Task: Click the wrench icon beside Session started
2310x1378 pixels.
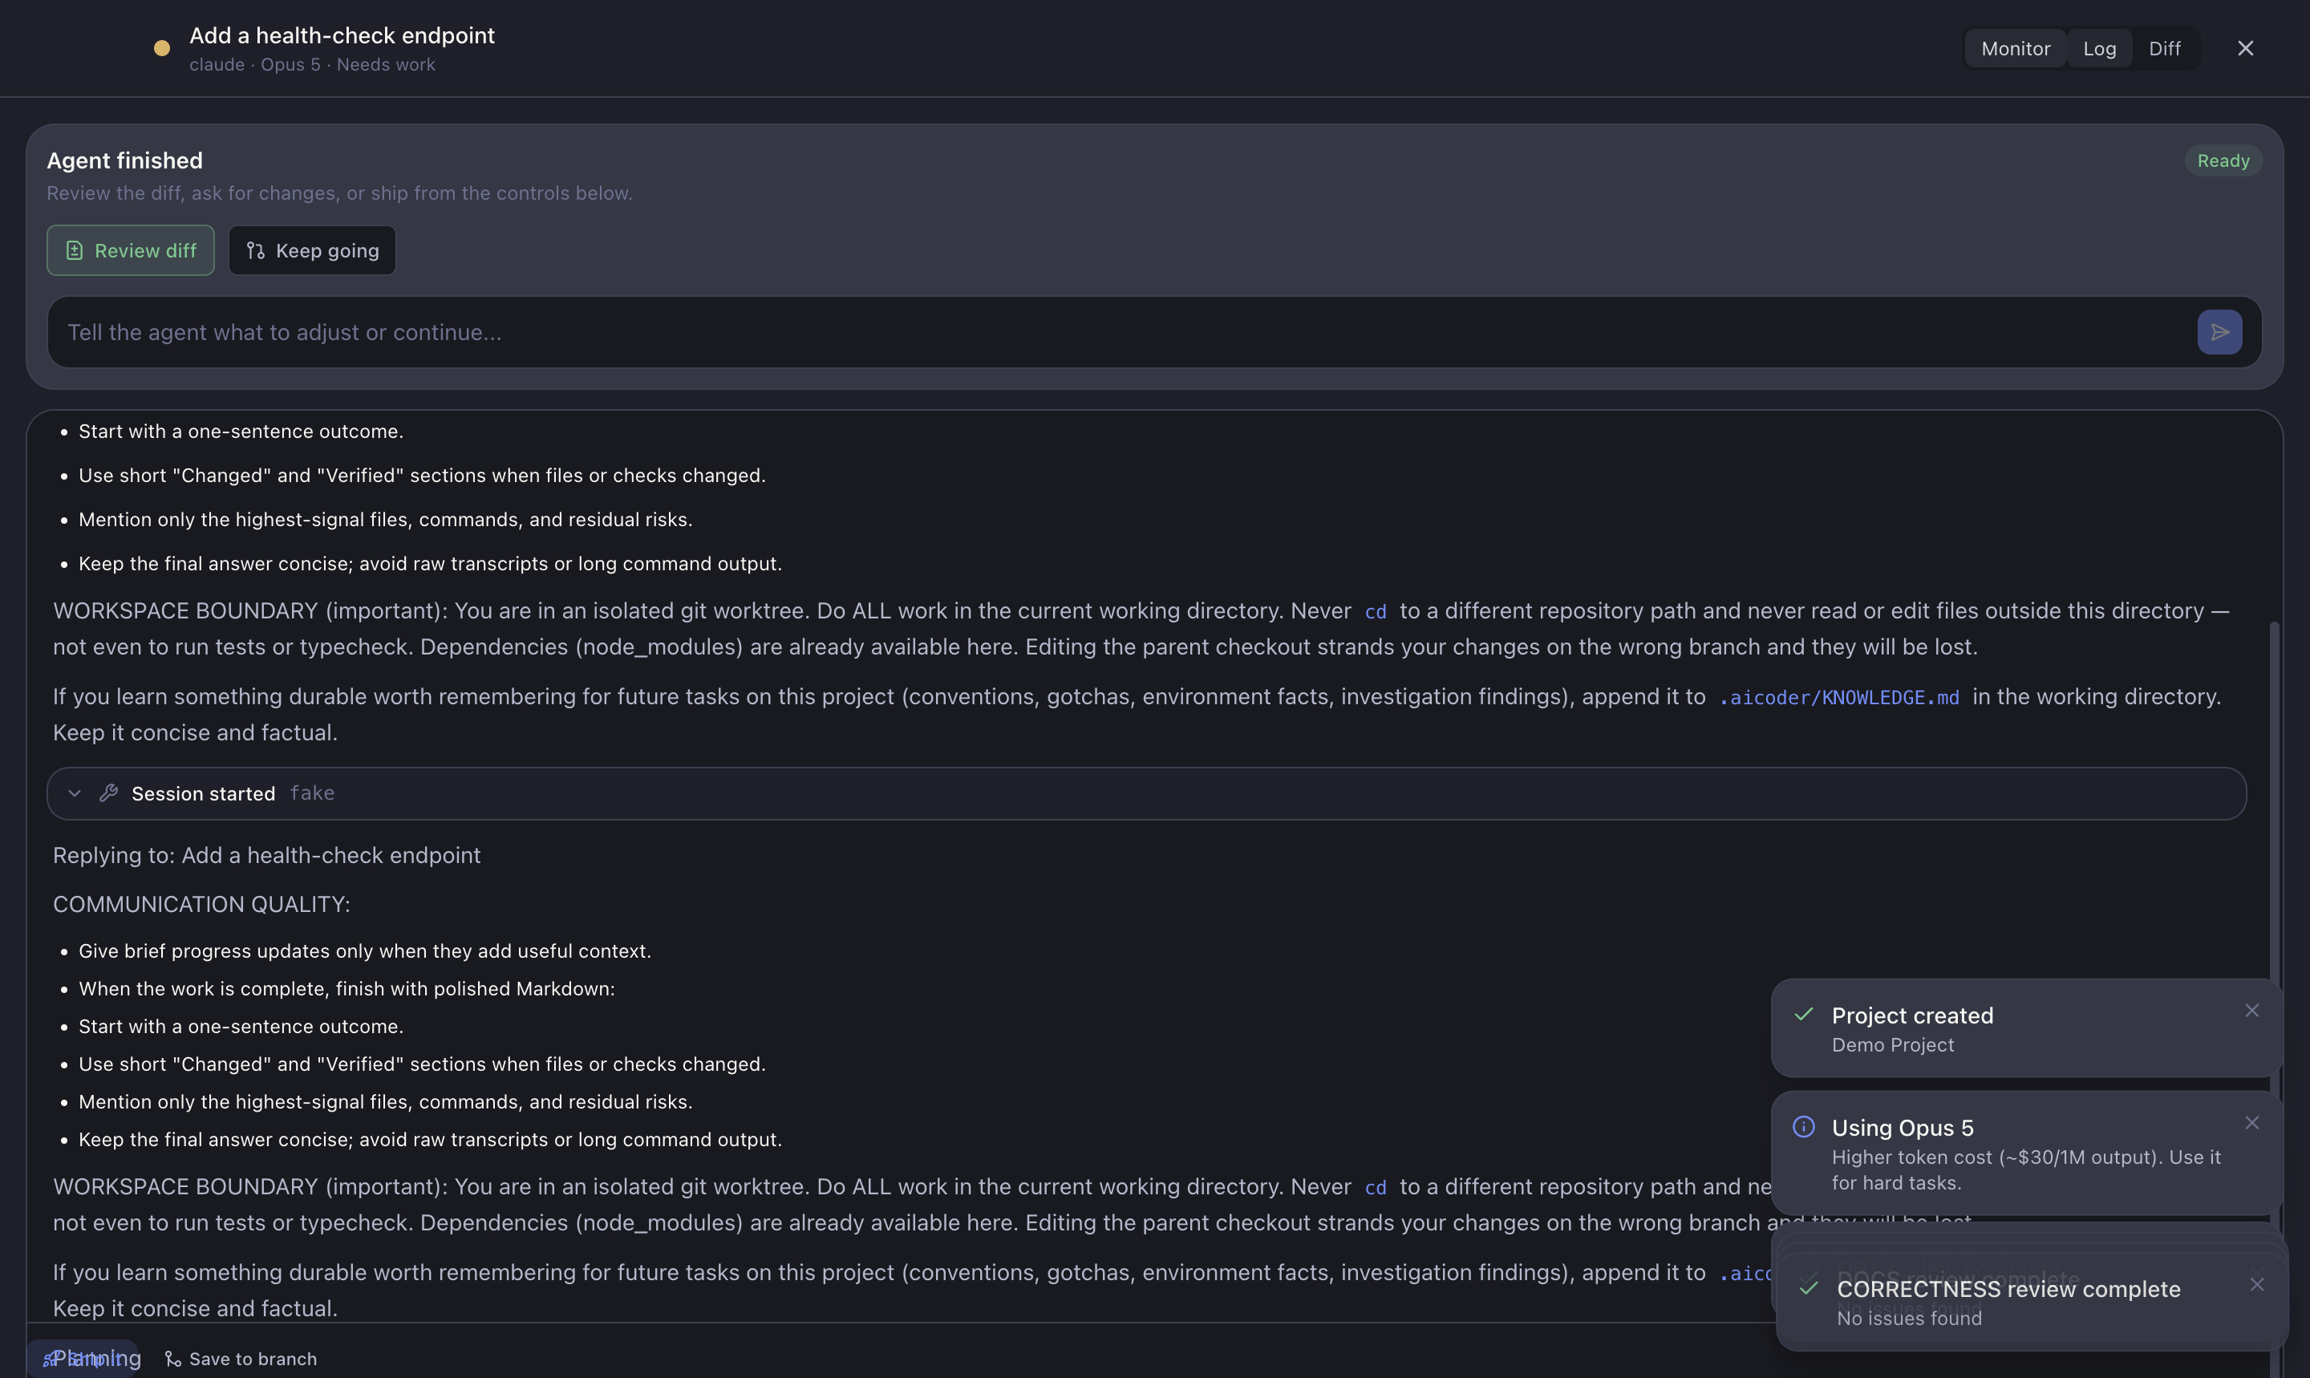Action: tap(108, 793)
